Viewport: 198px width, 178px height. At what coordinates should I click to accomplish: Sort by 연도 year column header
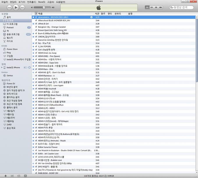(110, 14)
